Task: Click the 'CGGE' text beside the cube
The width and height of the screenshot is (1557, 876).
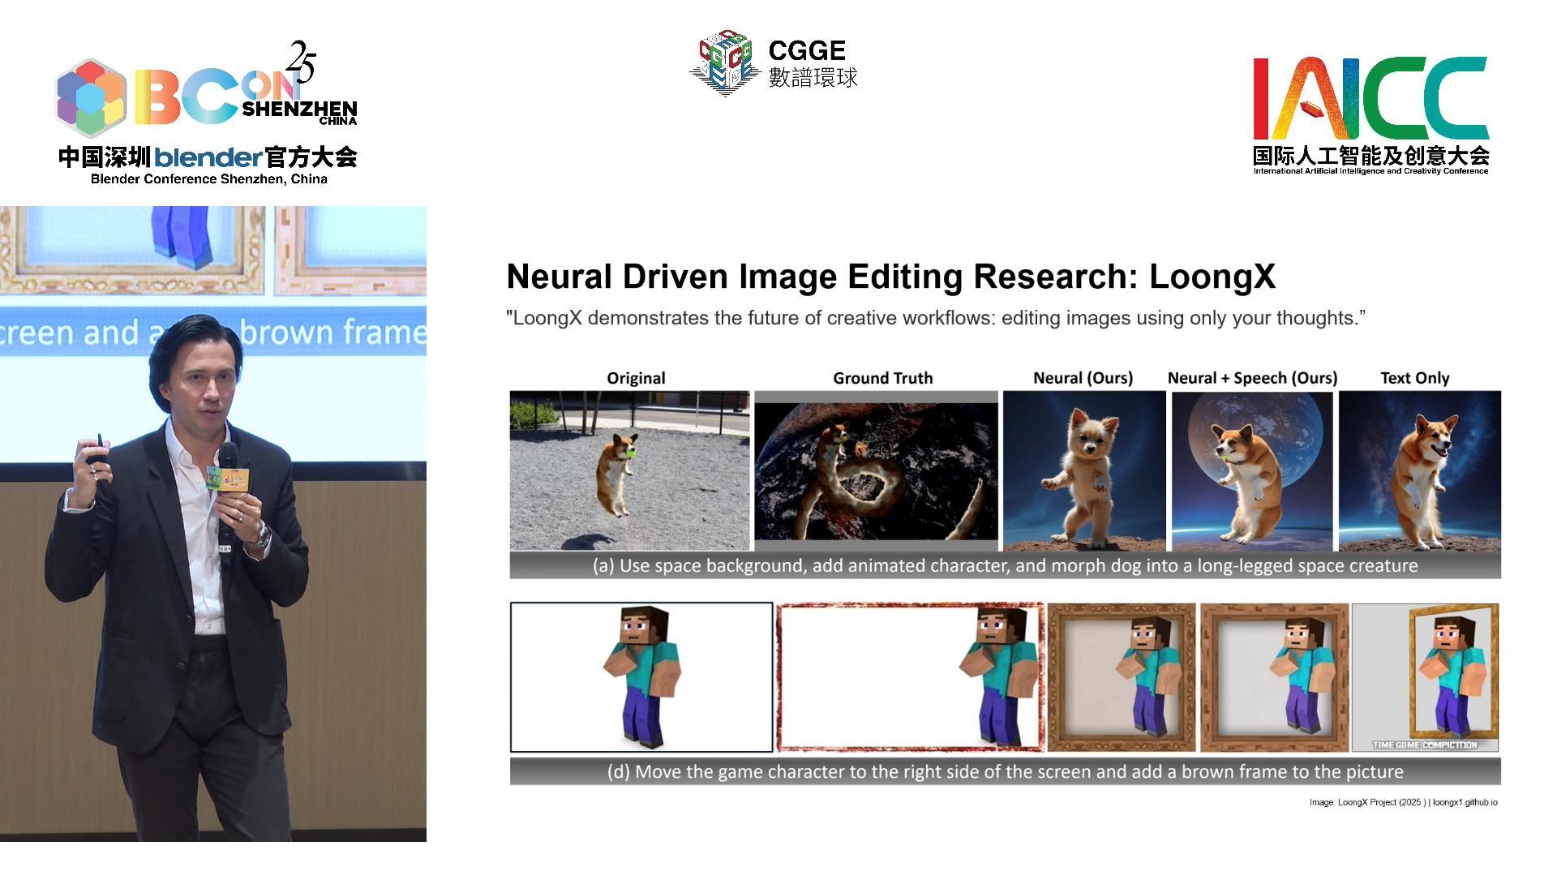Action: (x=807, y=51)
